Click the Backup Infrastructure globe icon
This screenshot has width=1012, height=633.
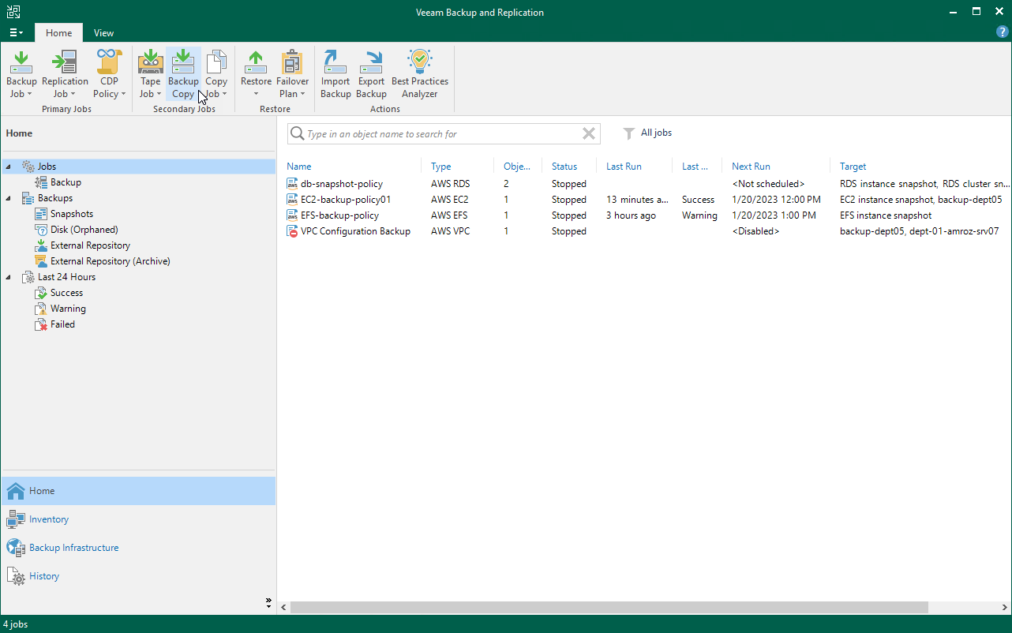point(15,548)
